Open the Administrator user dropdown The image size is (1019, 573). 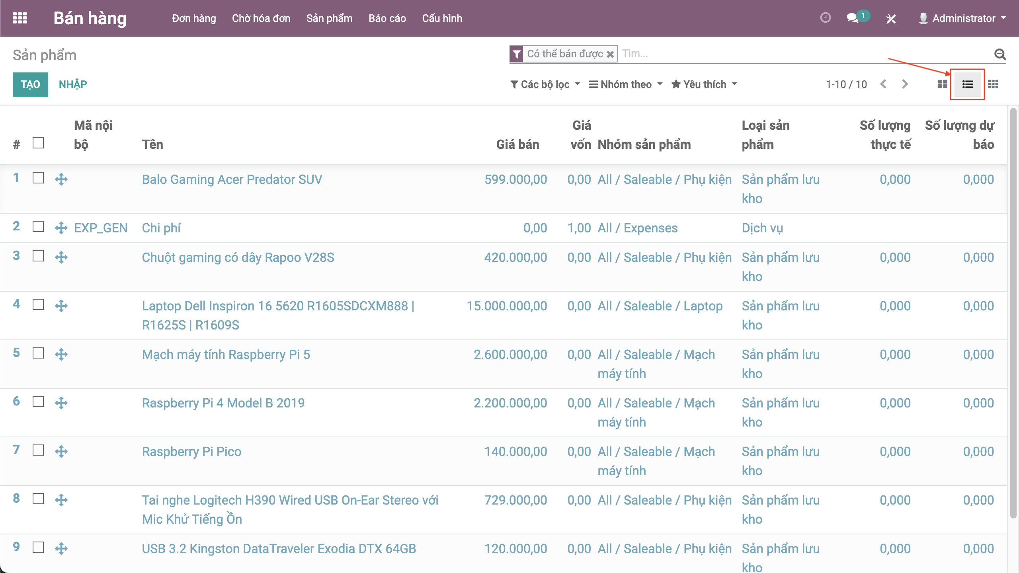point(963,18)
